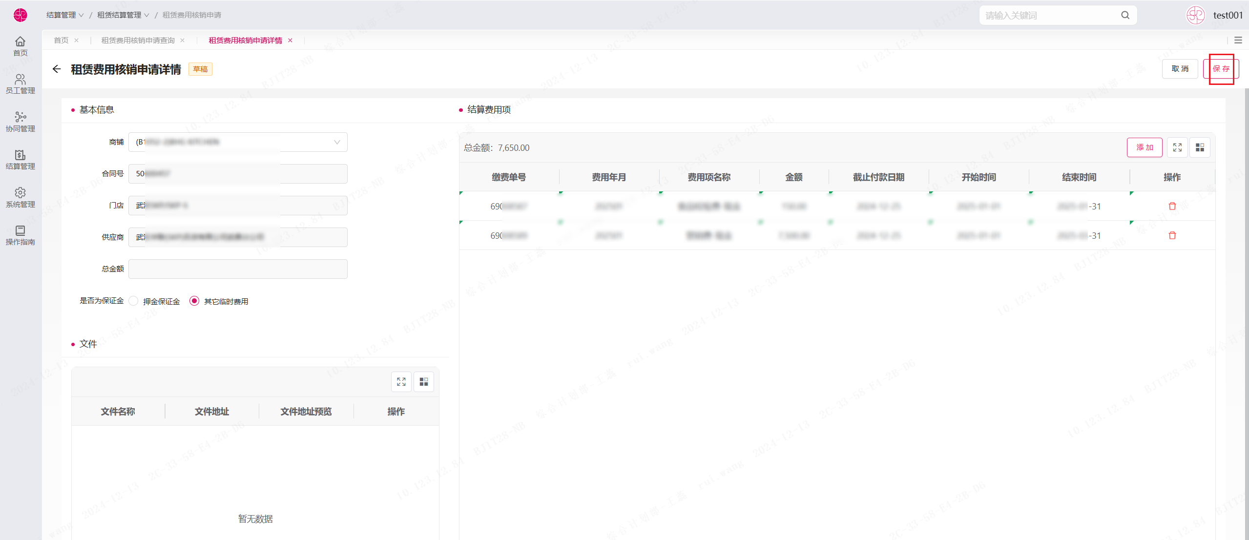Open 协同管理 in the sidebar
Screen dimensions: 1249x540
point(20,122)
